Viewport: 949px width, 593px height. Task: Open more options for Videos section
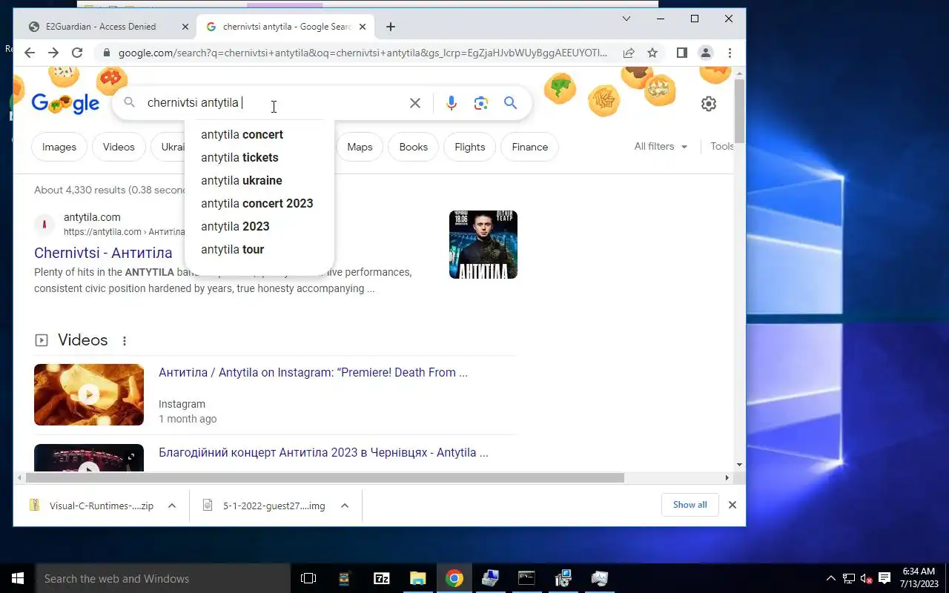125,341
